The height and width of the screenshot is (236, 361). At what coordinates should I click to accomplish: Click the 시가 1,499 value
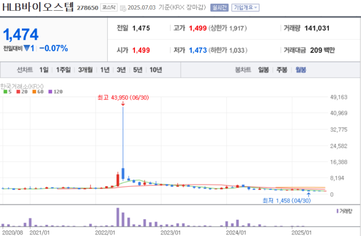coord(141,50)
